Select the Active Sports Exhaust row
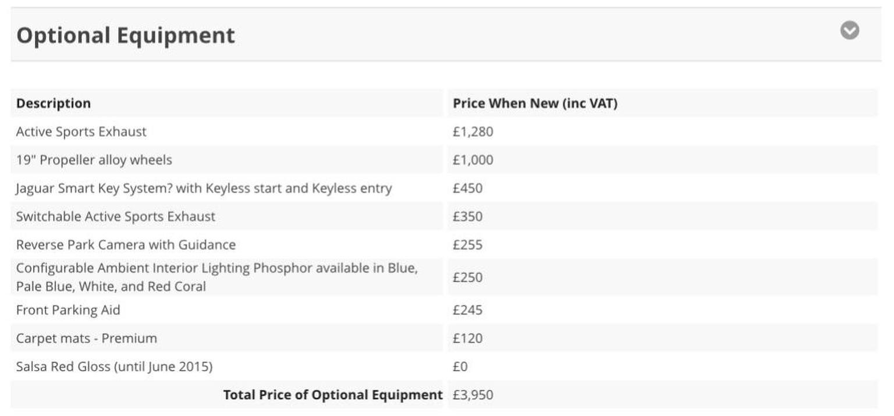Image resolution: width=894 pixels, height=416 pixels. (444, 131)
